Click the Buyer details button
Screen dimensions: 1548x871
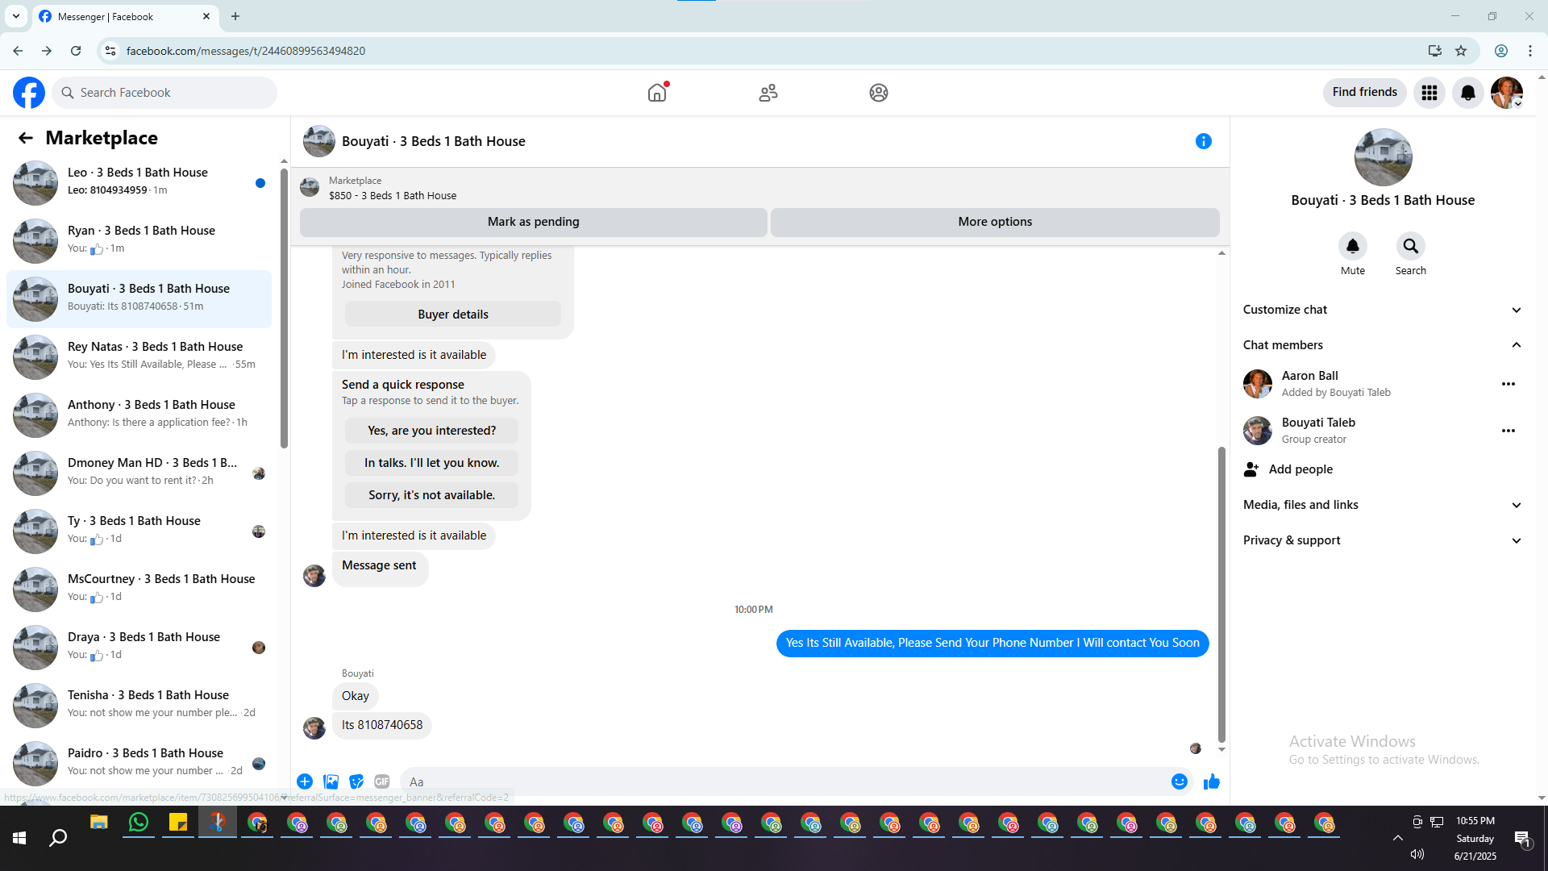[452, 315]
